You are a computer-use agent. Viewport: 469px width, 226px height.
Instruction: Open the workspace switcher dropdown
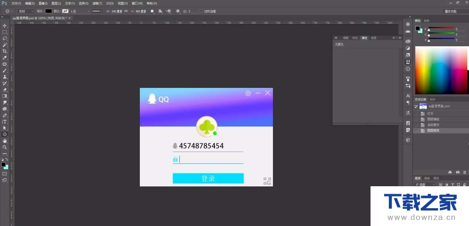[456, 11]
